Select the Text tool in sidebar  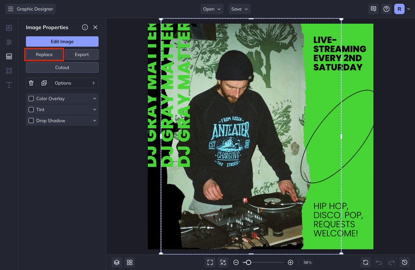coord(9,85)
